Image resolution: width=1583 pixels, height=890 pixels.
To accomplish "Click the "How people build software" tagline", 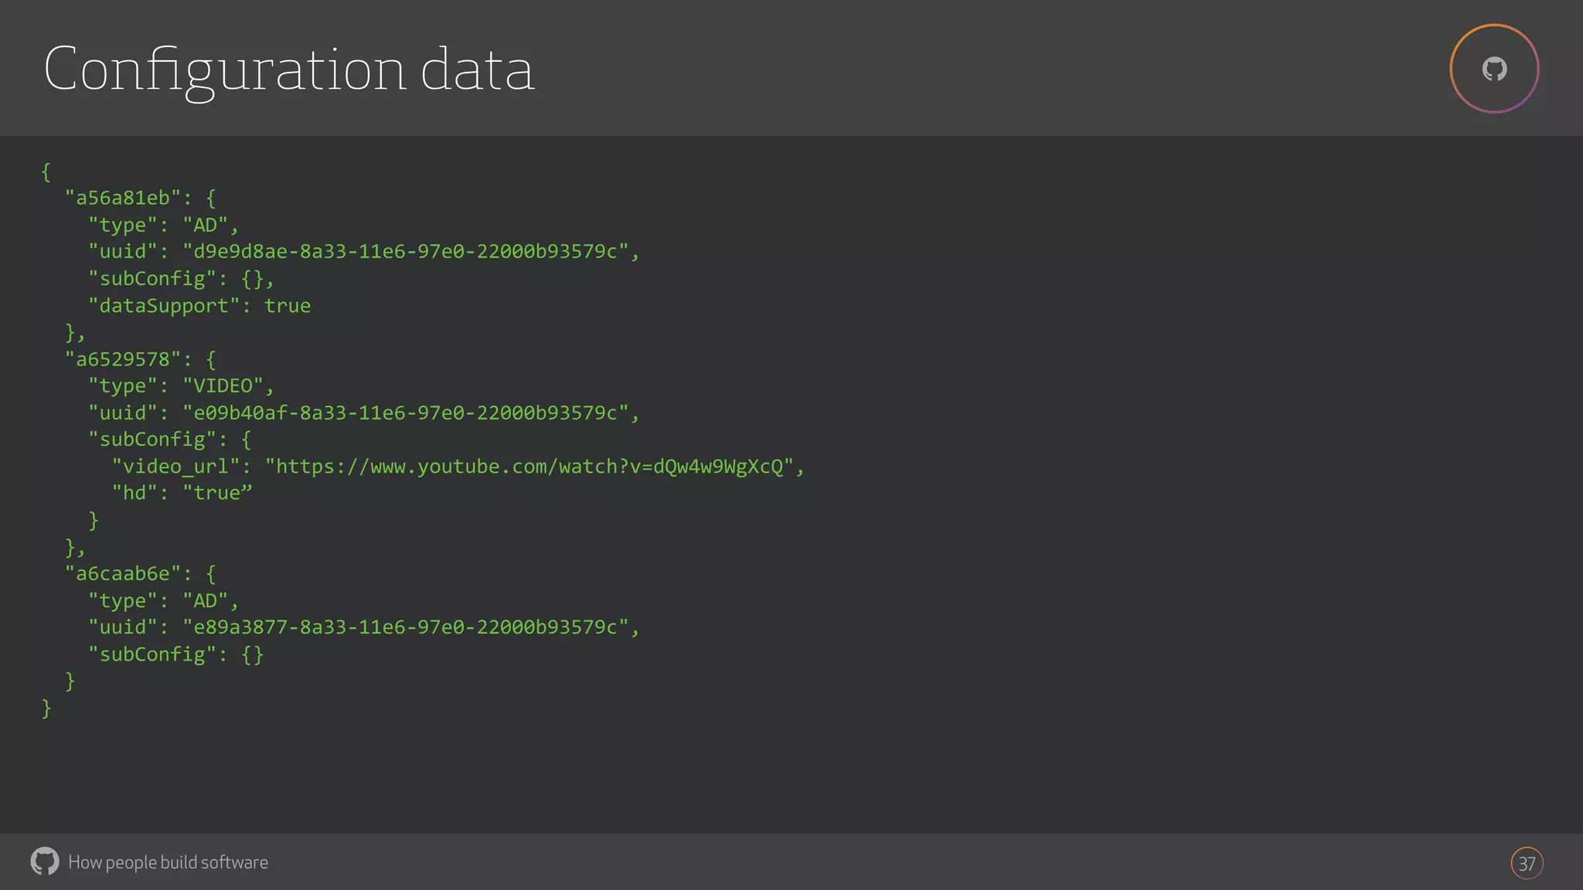I will [x=168, y=862].
